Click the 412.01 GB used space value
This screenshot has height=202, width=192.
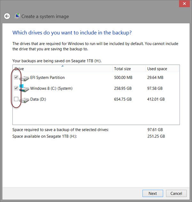coord(156,99)
